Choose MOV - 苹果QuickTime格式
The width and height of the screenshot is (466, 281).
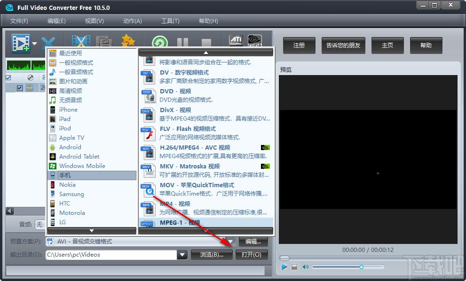[x=206, y=190]
